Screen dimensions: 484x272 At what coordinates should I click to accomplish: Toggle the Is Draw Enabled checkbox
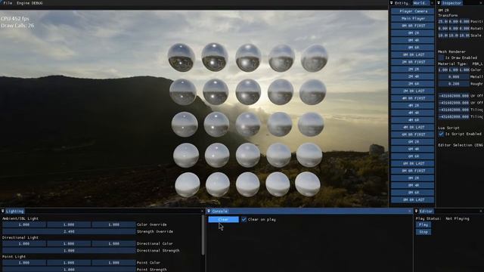(441, 57)
